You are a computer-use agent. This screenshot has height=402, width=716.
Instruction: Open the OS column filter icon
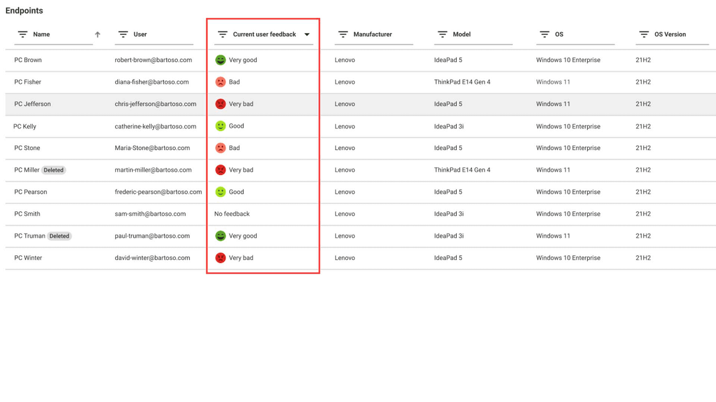(x=544, y=34)
